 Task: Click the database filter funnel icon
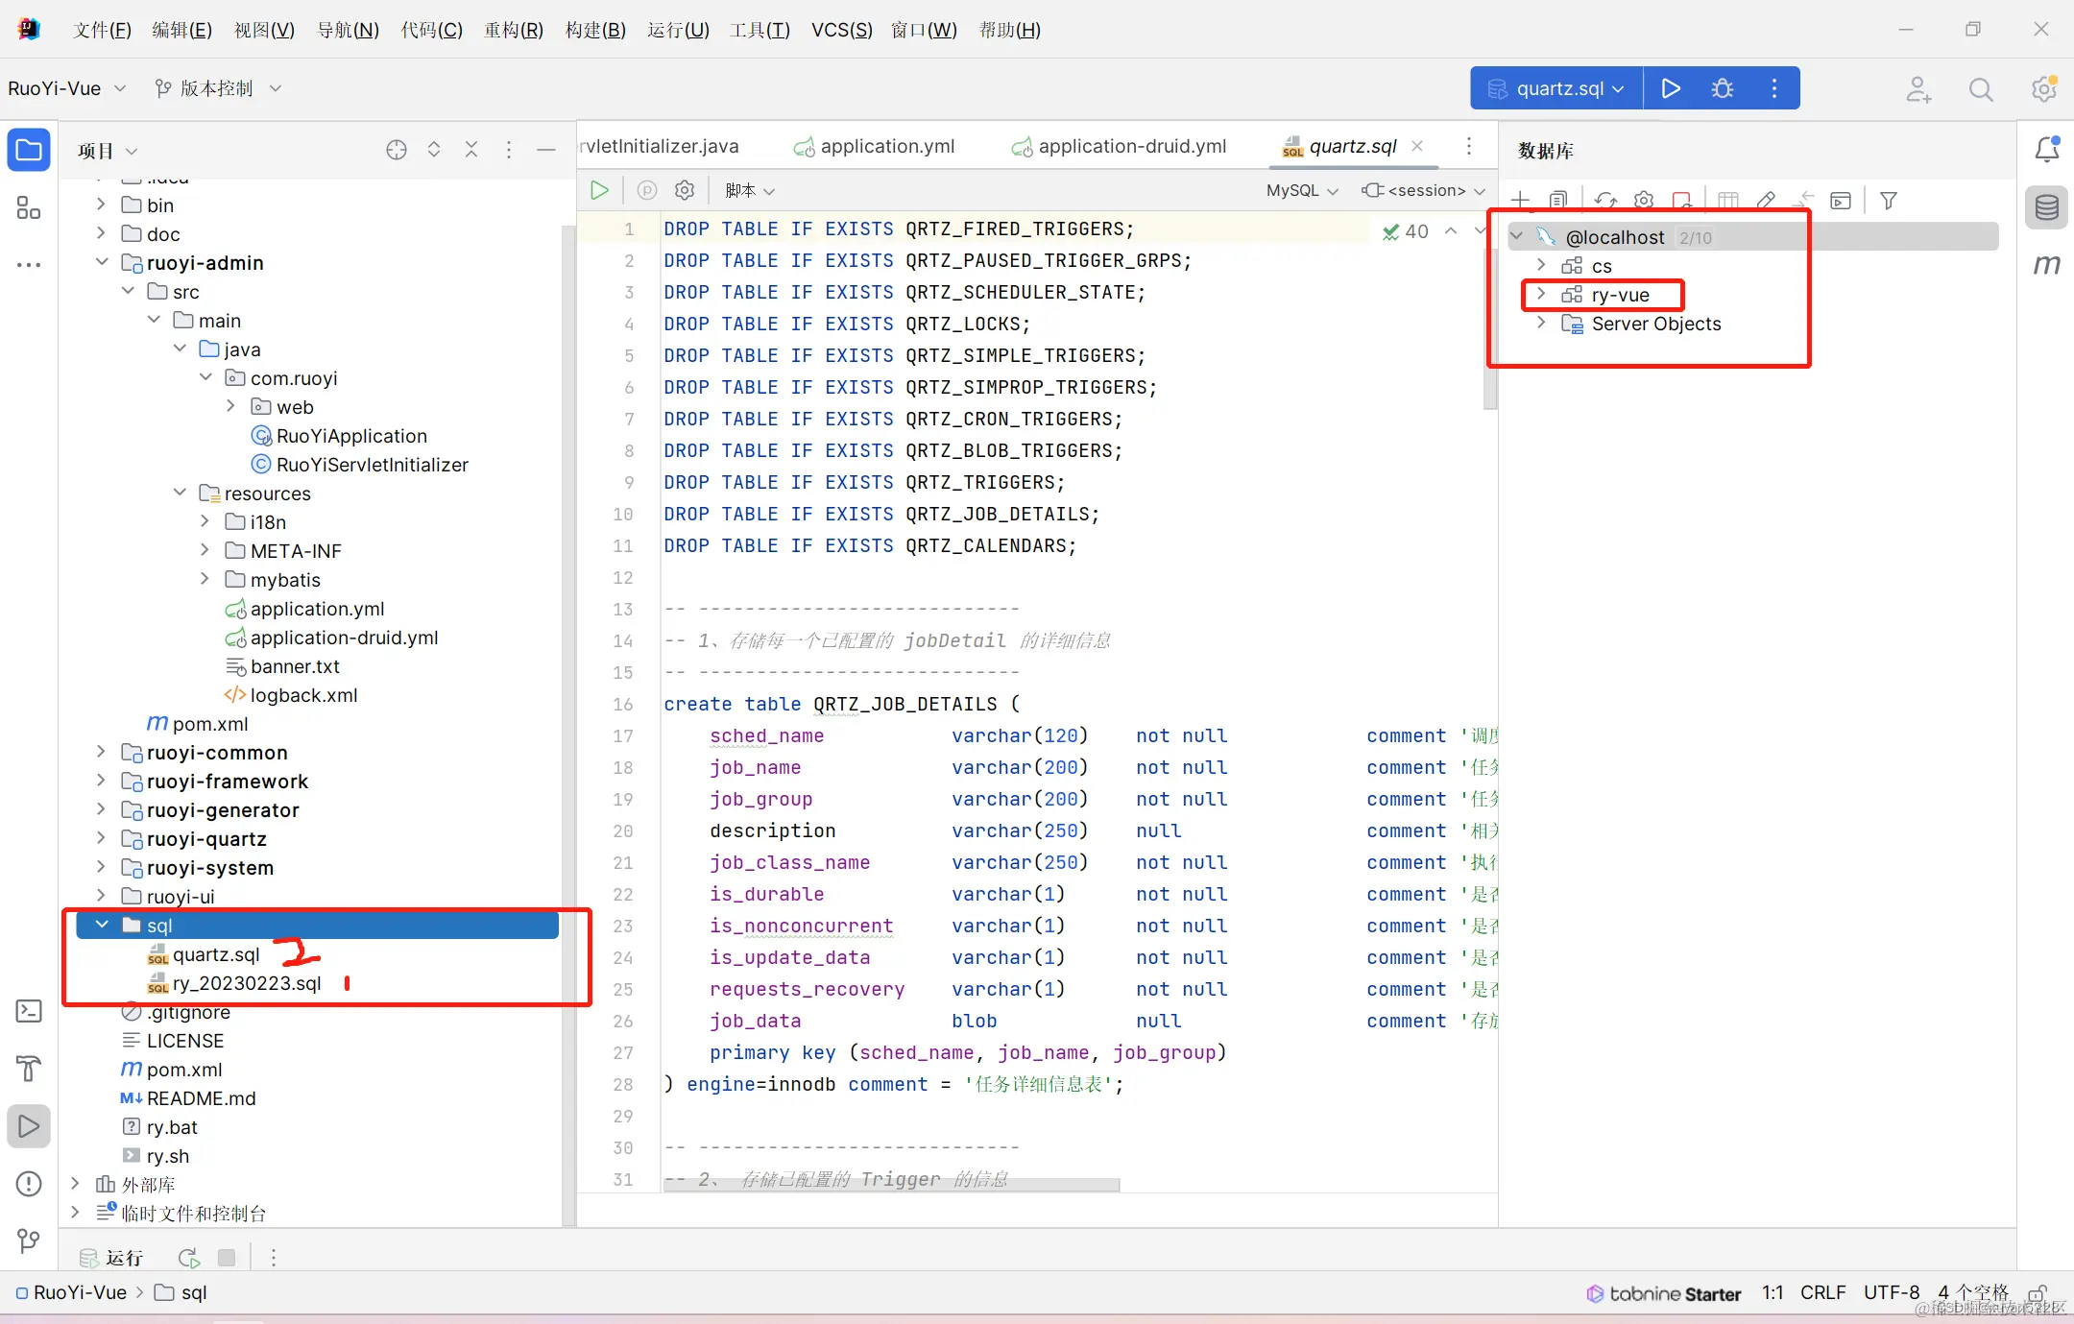[x=1888, y=200]
